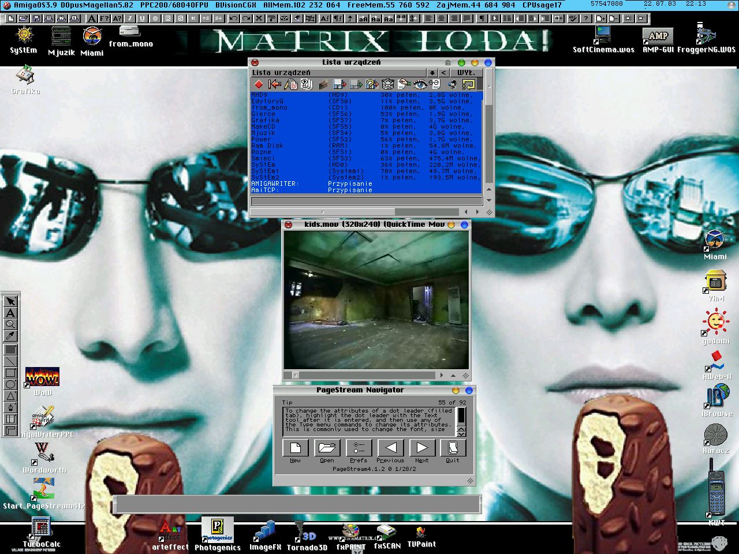739x554 pixels.
Task: Click the undo arrow in top toolbar
Action: pos(233,18)
